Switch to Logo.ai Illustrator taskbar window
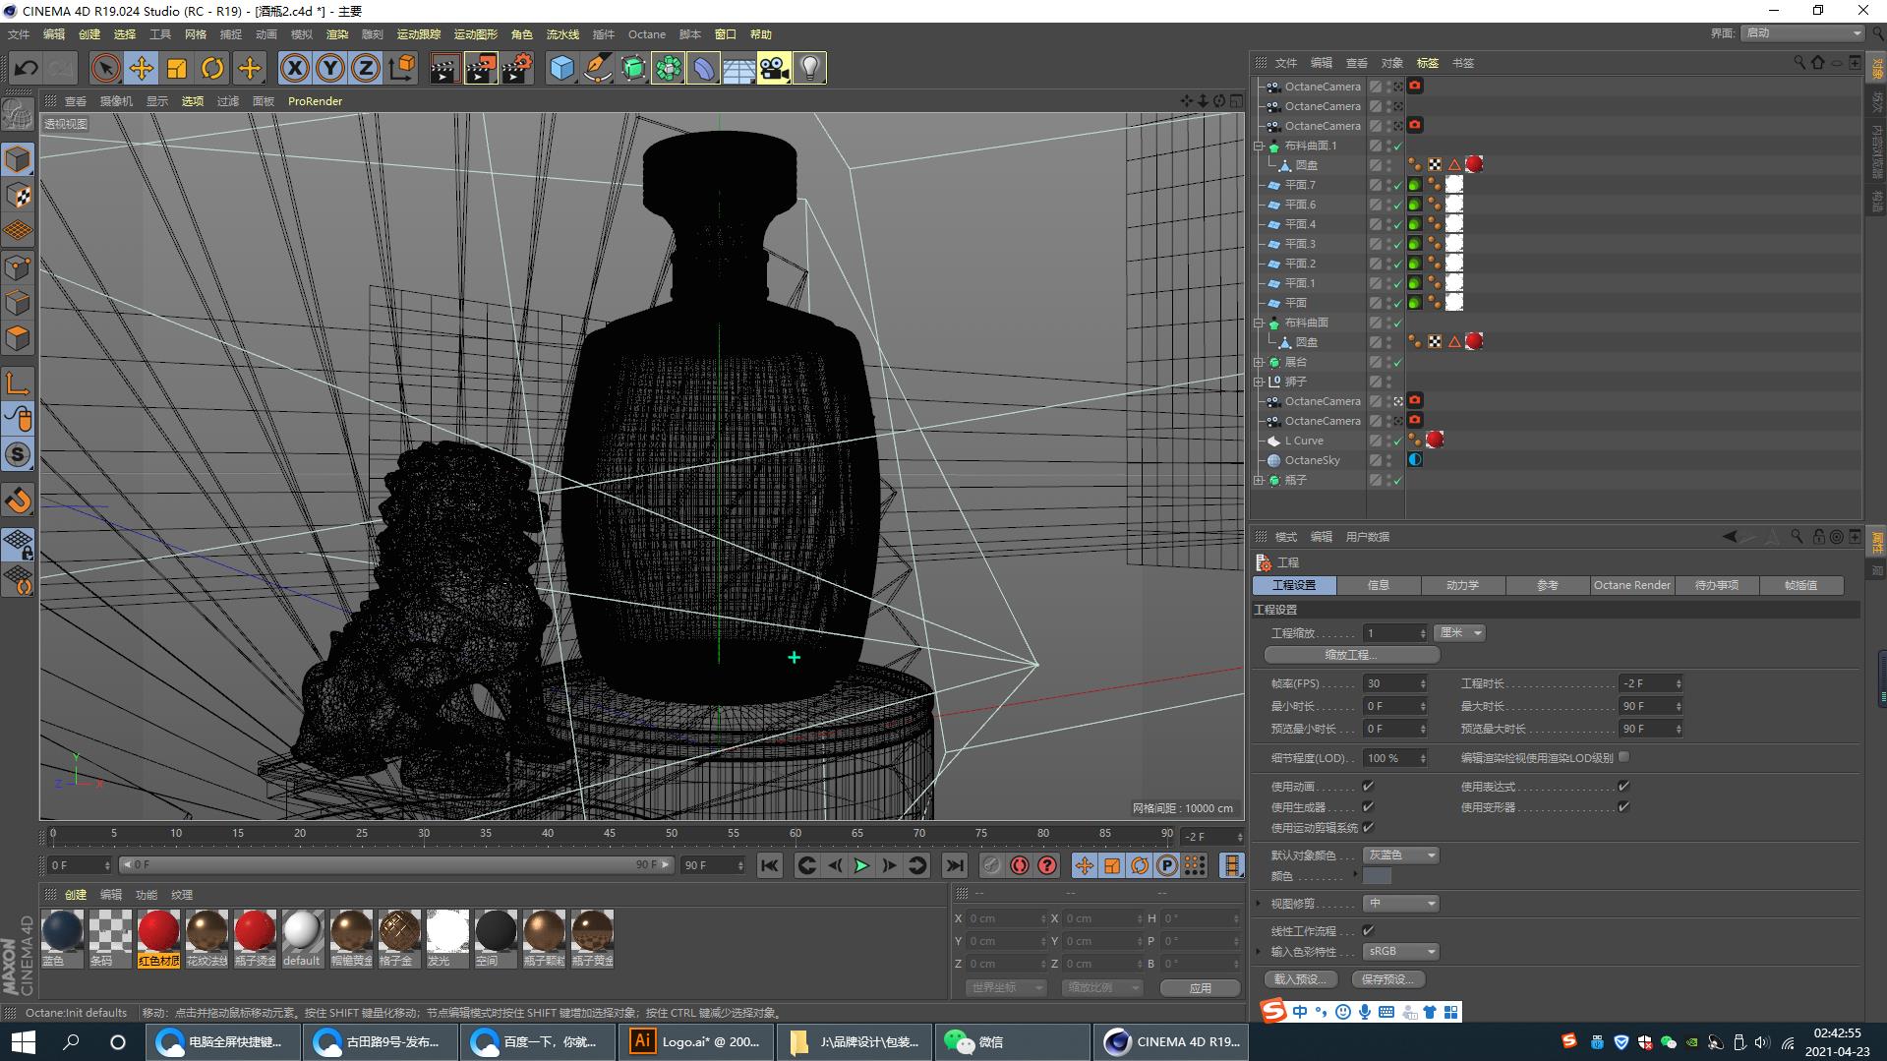This screenshot has width=1887, height=1061. [696, 1042]
